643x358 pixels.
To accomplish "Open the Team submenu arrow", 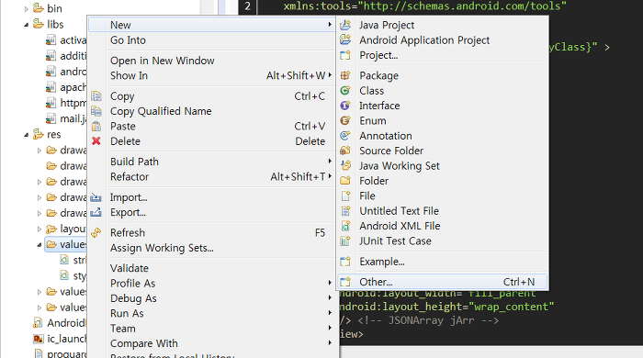I will [x=330, y=328].
